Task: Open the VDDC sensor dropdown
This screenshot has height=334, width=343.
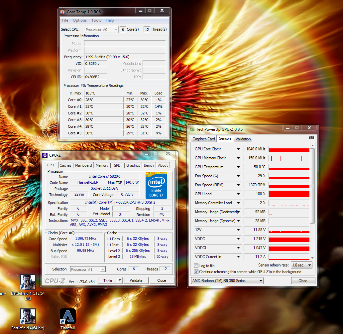Action: (x=238, y=239)
